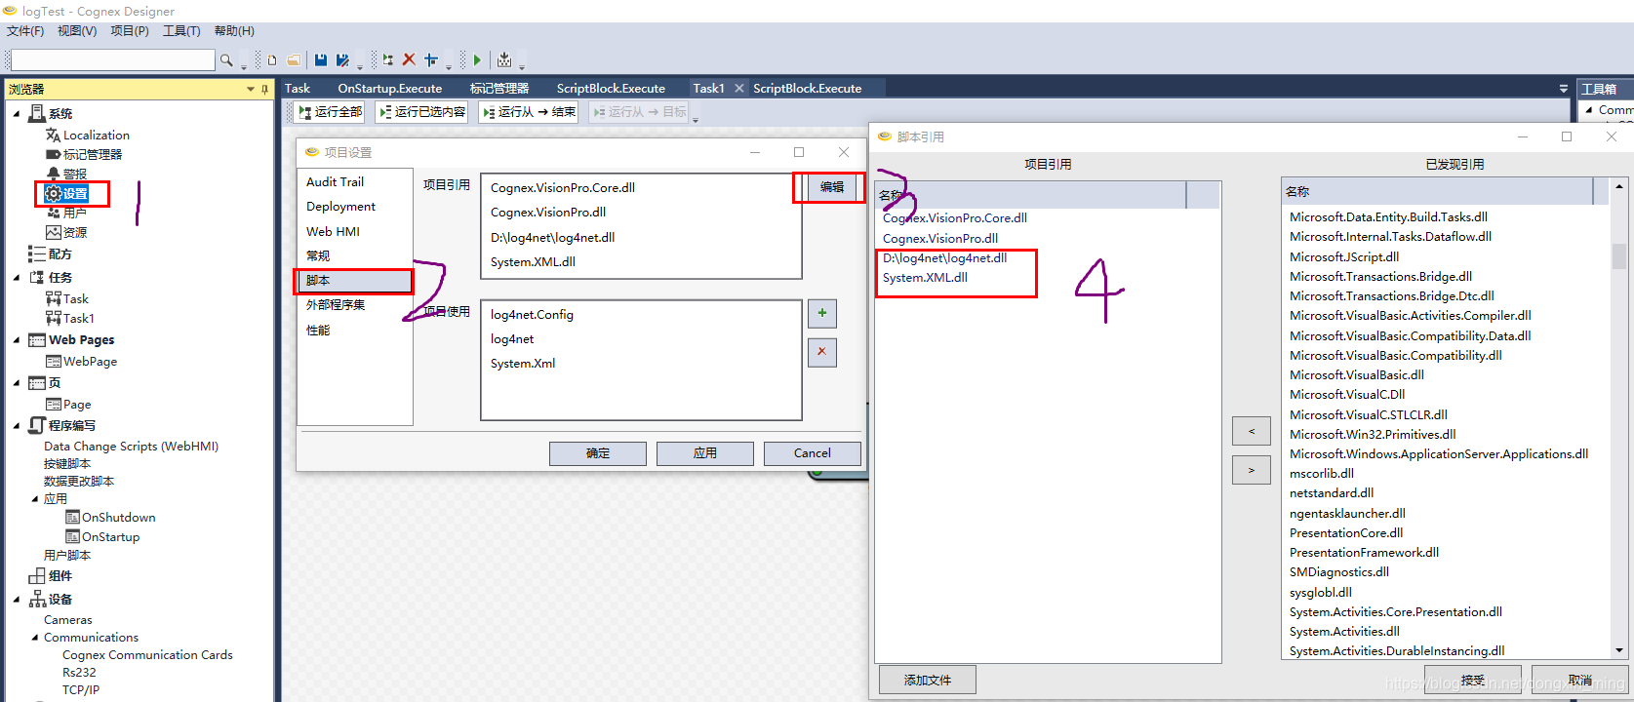The image size is (1634, 702).
Task: Collapse the 设备 tree node
Action: [x=17, y=600]
